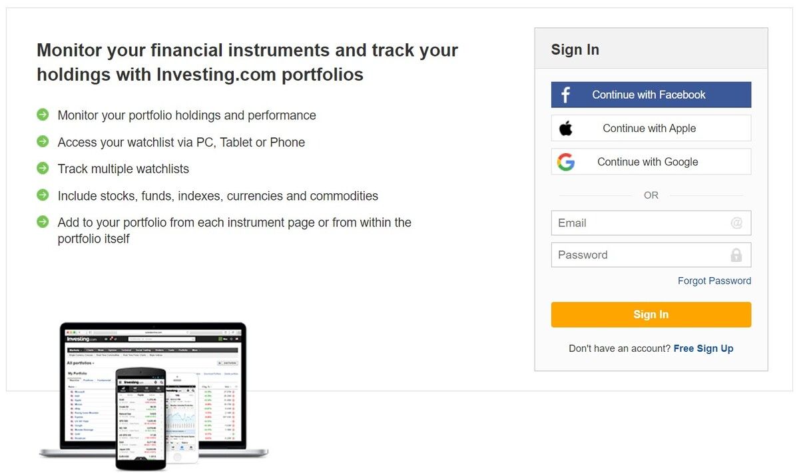Click the OR separator between sign-in options
Image resolution: width=799 pixels, height=473 pixels.
tap(651, 195)
